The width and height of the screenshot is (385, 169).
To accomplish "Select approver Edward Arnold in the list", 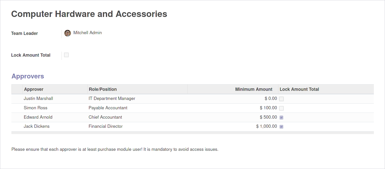I will click(38, 117).
